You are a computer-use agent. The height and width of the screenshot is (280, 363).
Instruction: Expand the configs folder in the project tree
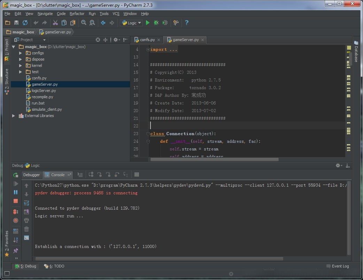pos(21,53)
